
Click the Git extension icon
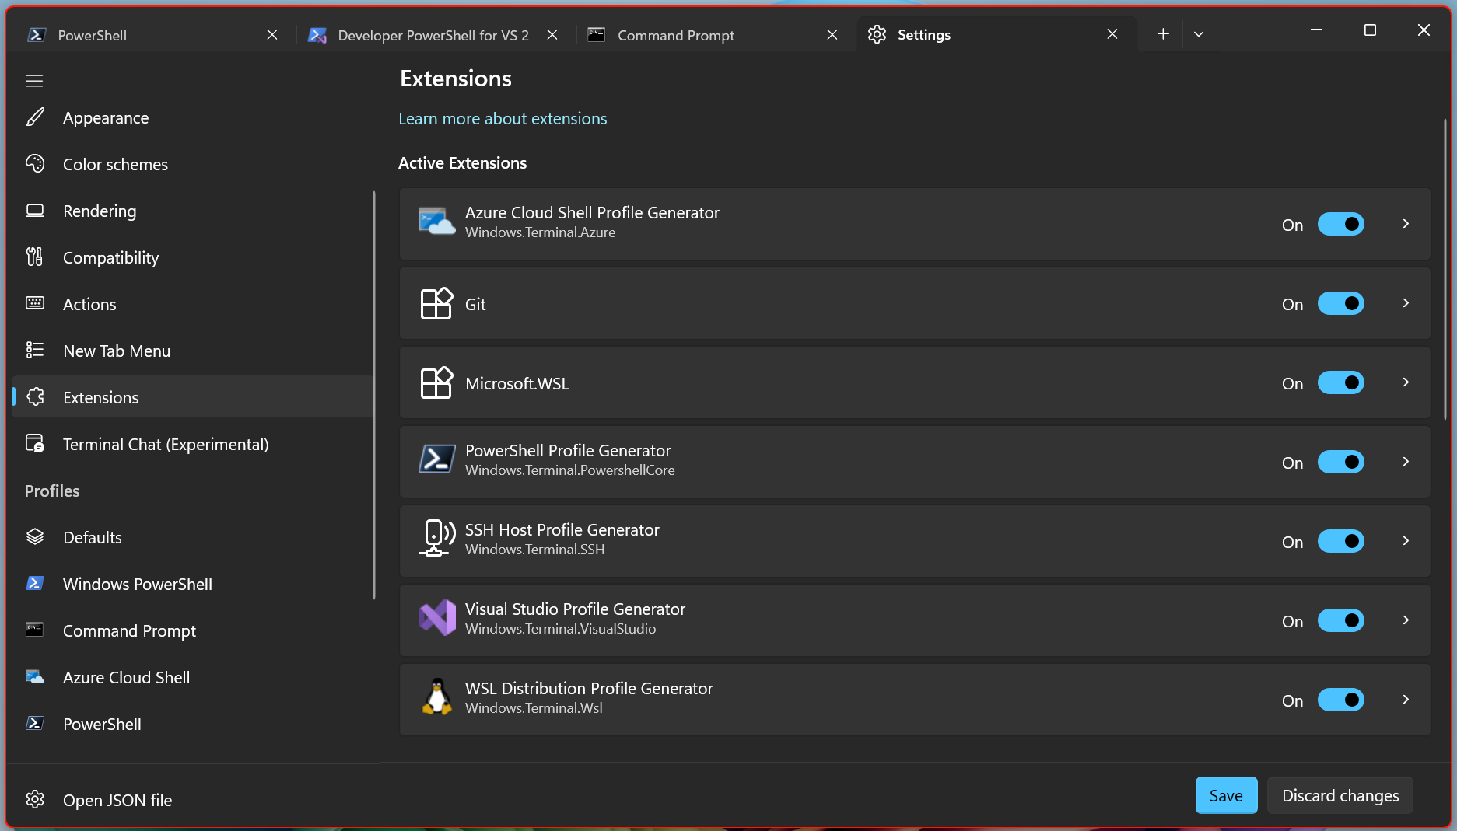[436, 303]
